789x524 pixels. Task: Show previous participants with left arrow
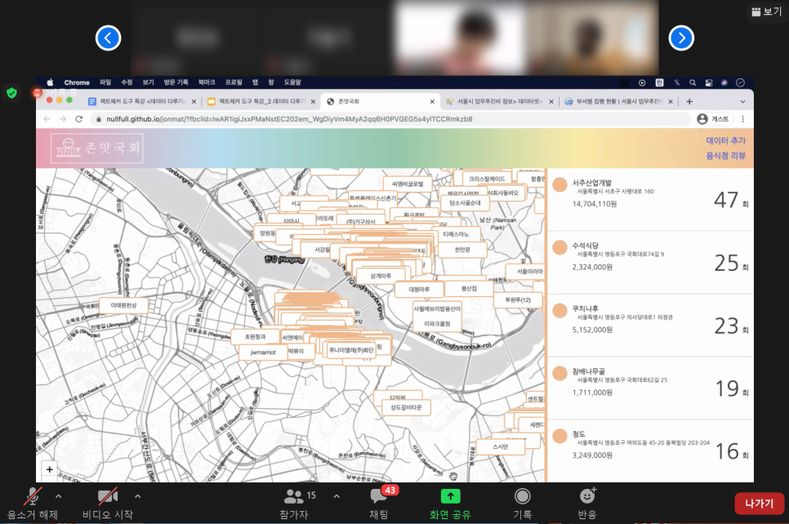[108, 38]
